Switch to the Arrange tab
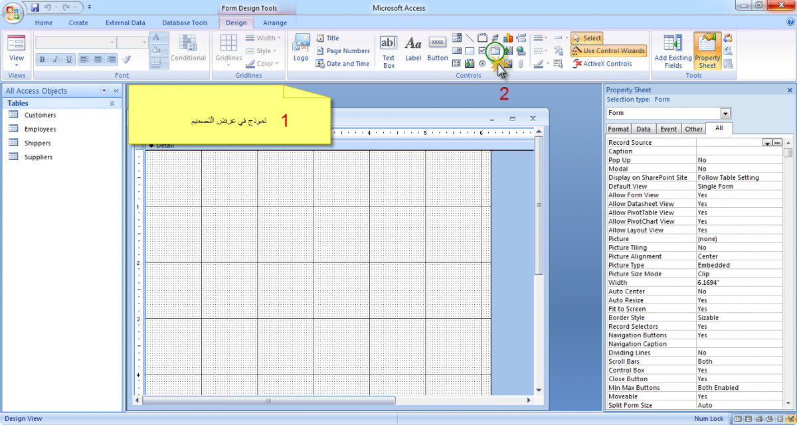This screenshot has height=425, width=797. click(275, 23)
